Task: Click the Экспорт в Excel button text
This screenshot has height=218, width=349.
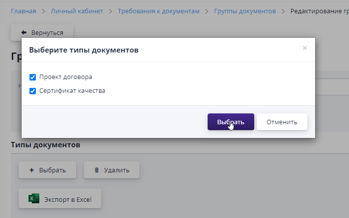Action: coord(68,199)
